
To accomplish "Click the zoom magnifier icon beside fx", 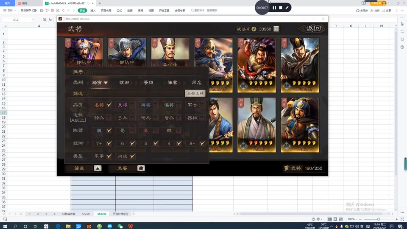I will (45, 20).
